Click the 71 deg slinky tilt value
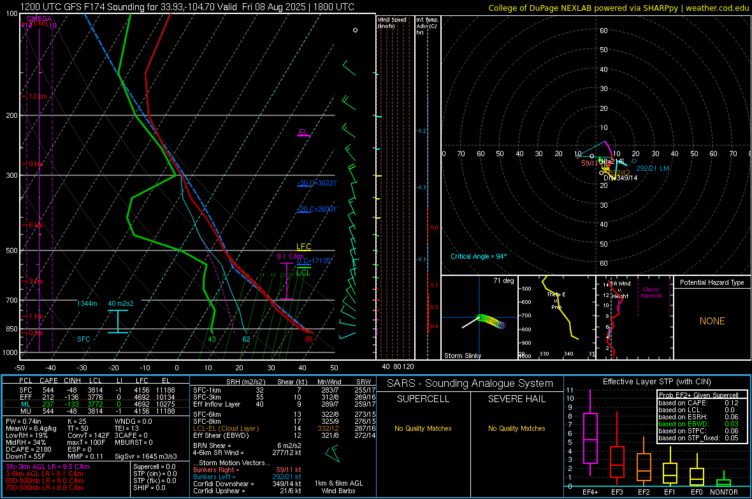 [503, 280]
